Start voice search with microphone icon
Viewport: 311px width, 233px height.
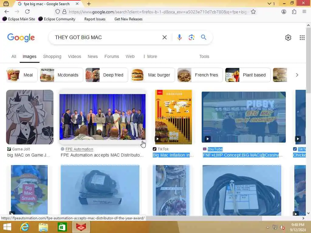[179, 37]
